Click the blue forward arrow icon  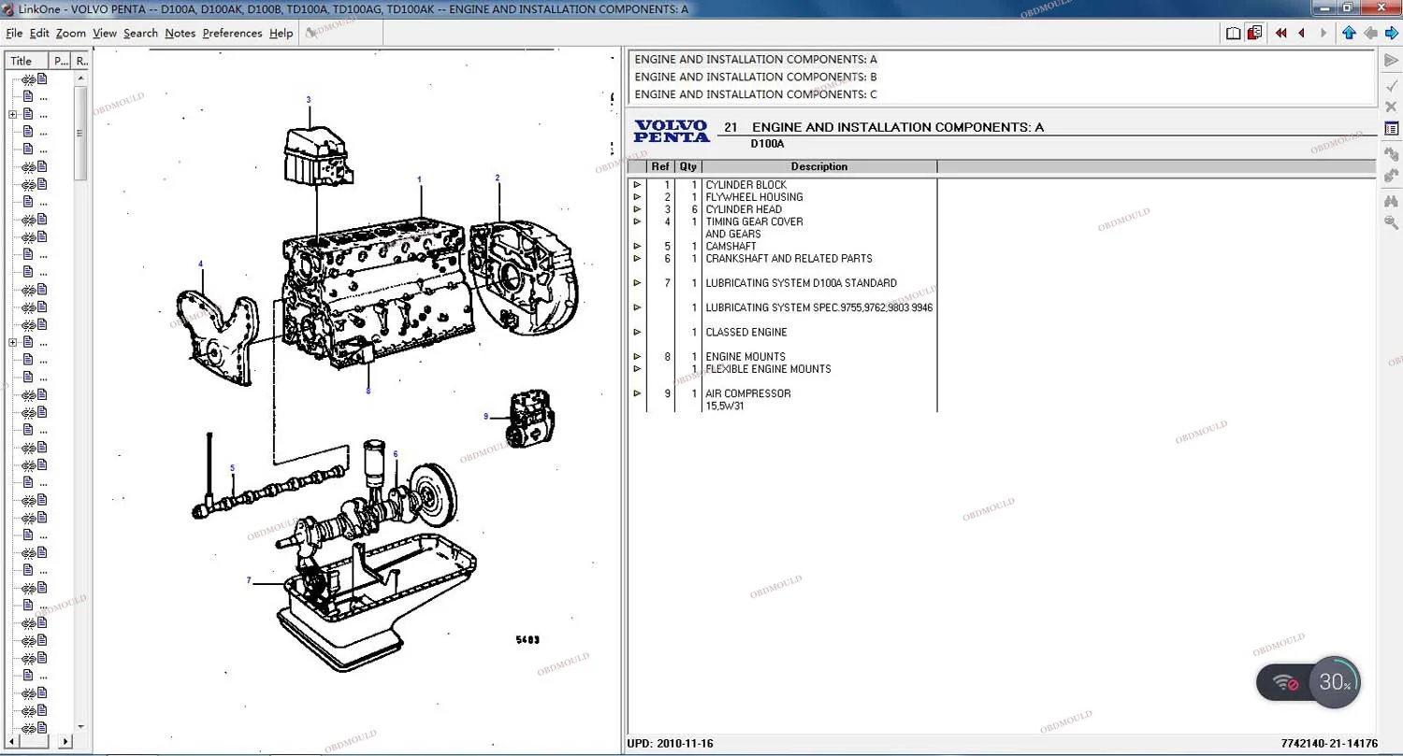[x=1392, y=33]
